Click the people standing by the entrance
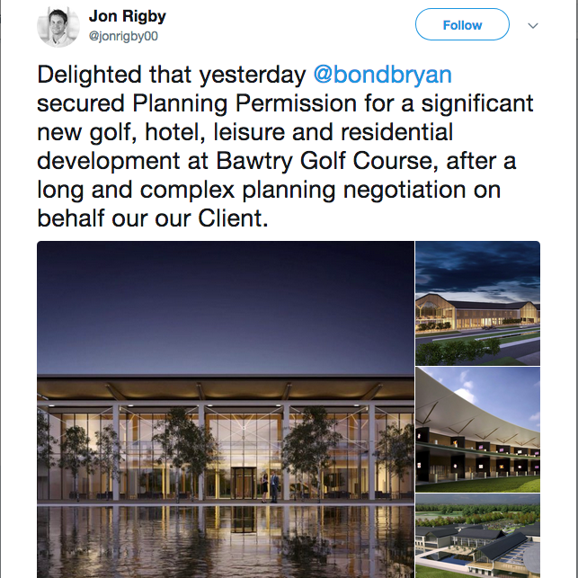Image resolution: width=578 pixels, height=578 pixels. tap(270, 486)
